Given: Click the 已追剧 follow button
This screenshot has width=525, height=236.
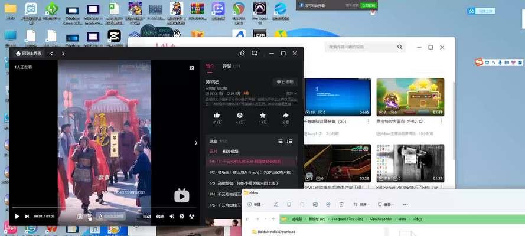Looking at the screenshot, I should [x=285, y=82].
